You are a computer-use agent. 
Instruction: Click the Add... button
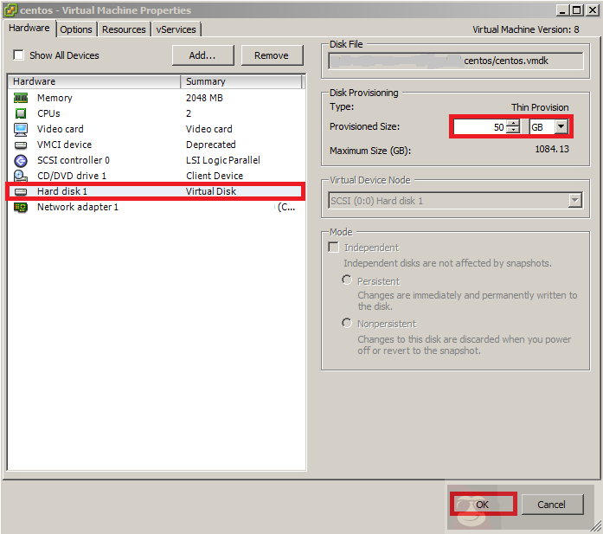pos(202,55)
